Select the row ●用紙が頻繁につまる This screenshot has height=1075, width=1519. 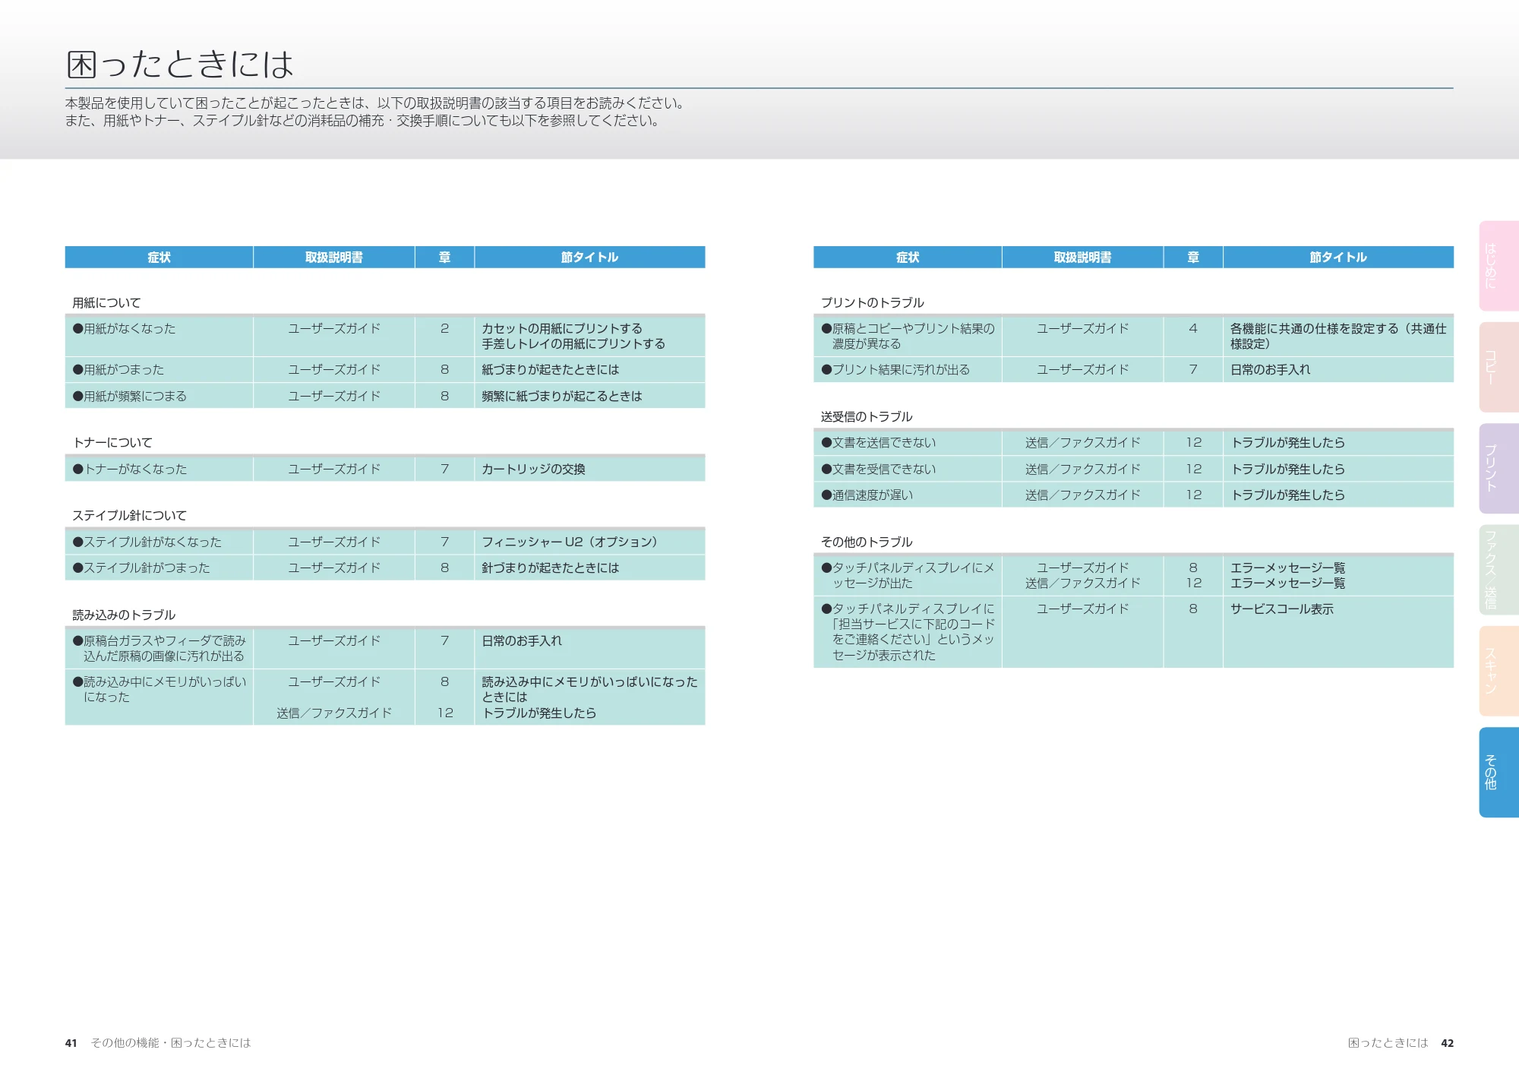click(385, 396)
